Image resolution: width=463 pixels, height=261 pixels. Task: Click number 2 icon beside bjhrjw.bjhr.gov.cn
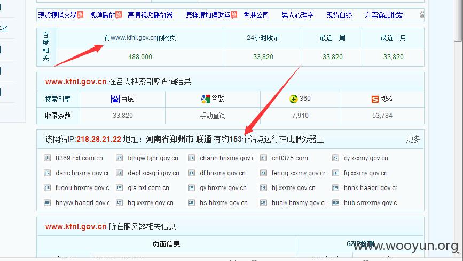tap(119, 158)
